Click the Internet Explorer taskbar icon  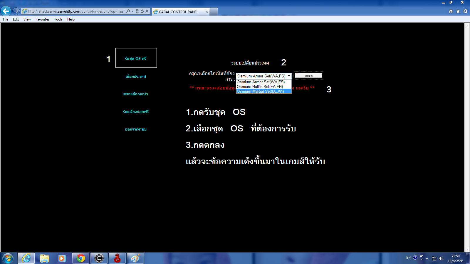point(26,258)
